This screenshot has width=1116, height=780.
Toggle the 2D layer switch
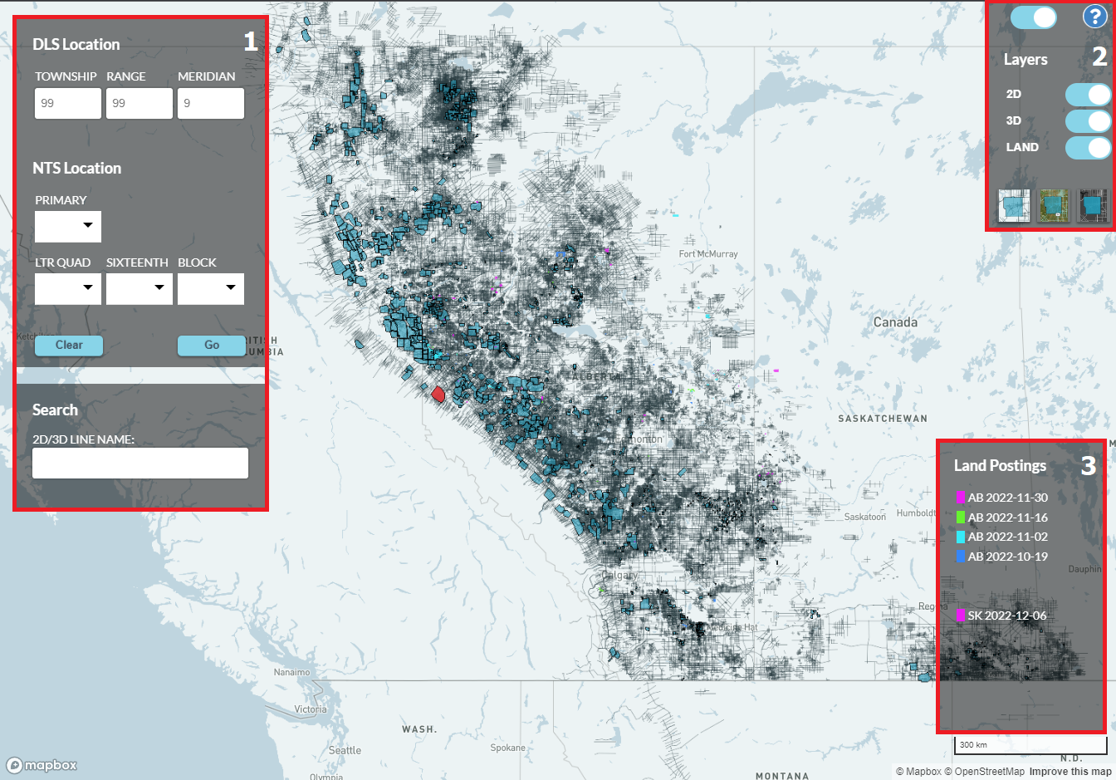coord(1087,95)
